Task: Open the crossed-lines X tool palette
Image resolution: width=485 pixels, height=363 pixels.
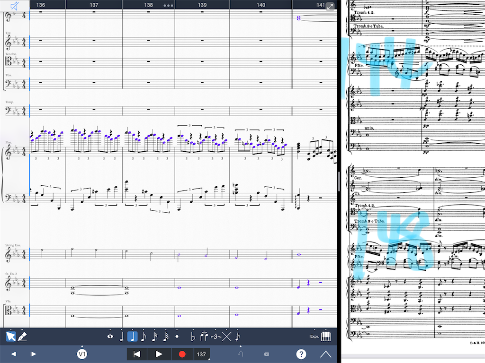Action: (x=227, y=337)
